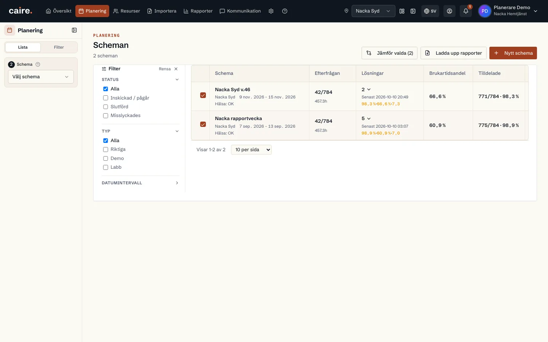
Task: Click the caire logo
Action: 21,11
